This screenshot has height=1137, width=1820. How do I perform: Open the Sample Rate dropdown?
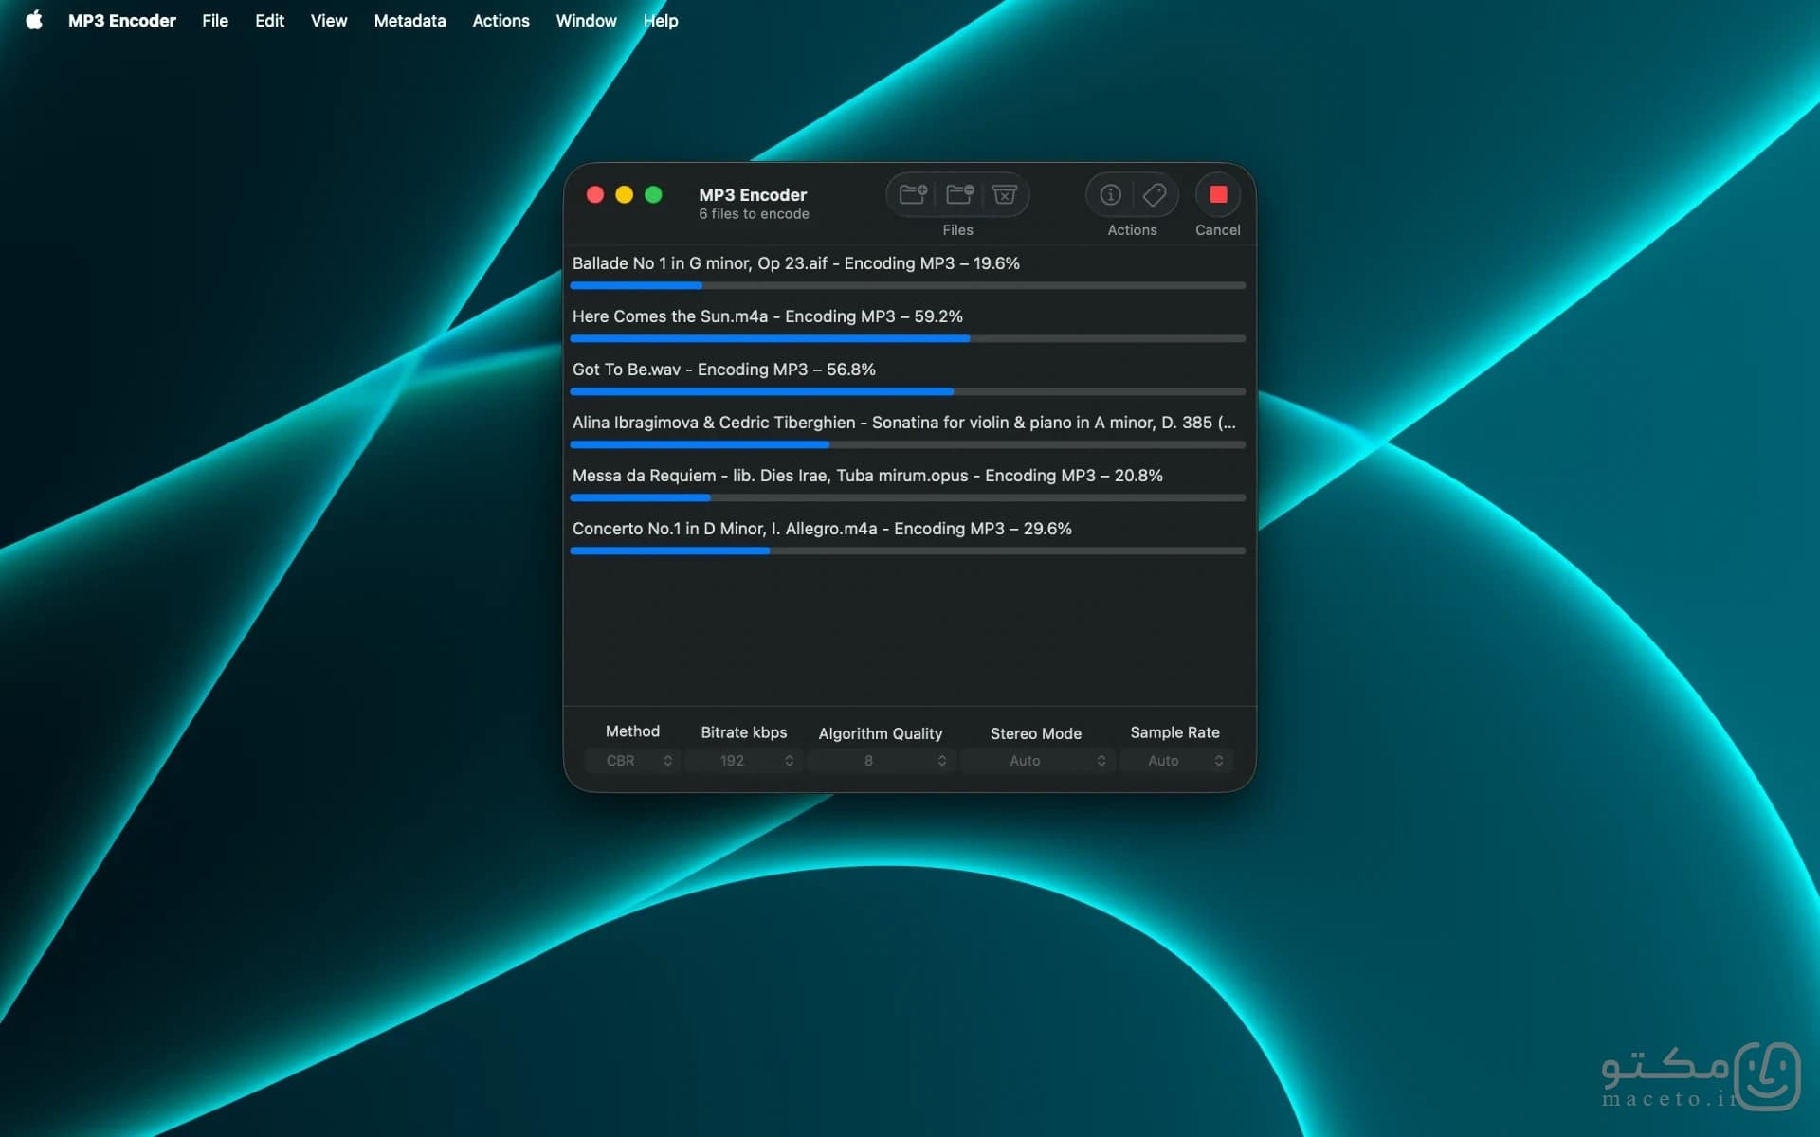point(1175,761)
